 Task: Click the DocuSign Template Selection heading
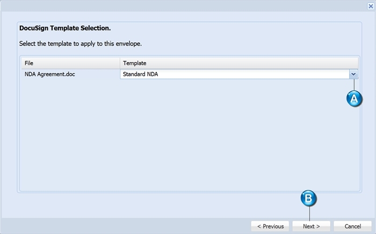(65, 28)
